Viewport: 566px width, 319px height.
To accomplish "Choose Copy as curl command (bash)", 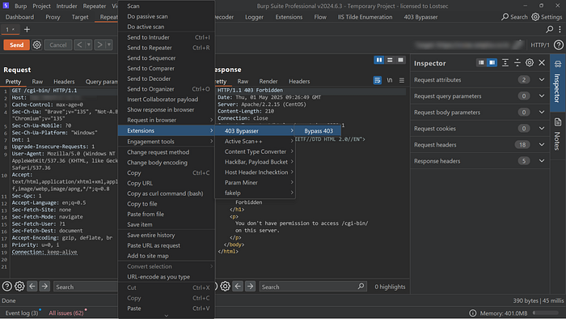I will [x=166, y=194].
